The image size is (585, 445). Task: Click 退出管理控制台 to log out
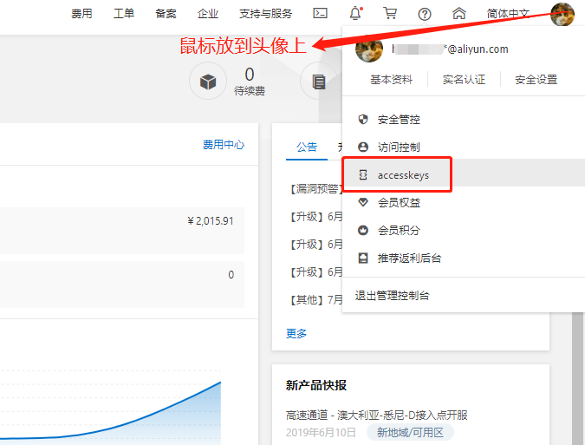coord(392,296)
